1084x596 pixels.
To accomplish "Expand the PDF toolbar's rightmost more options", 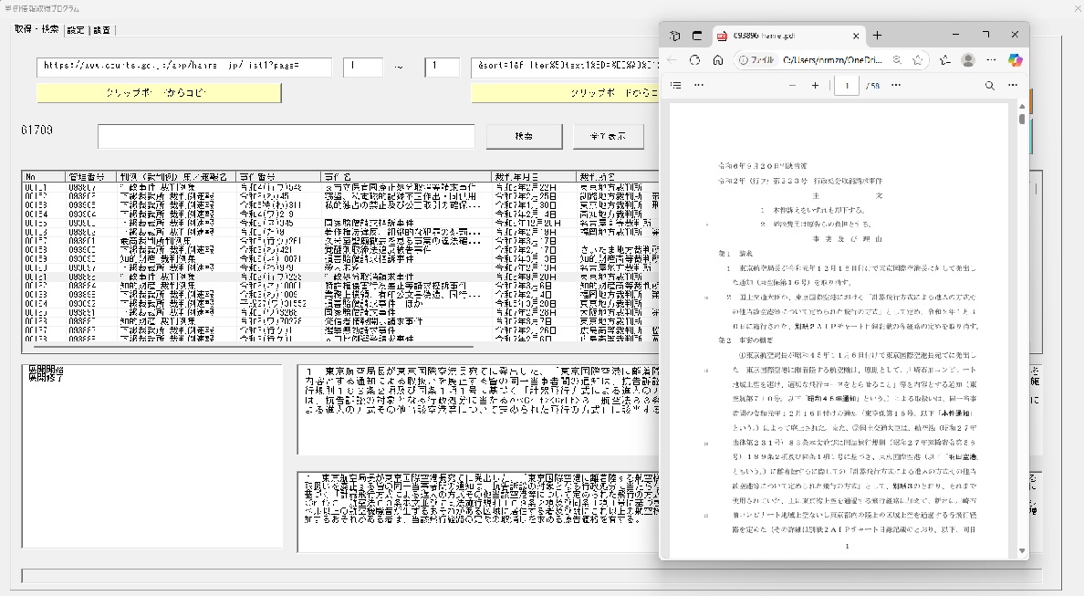I will [x=1013, y=85].
